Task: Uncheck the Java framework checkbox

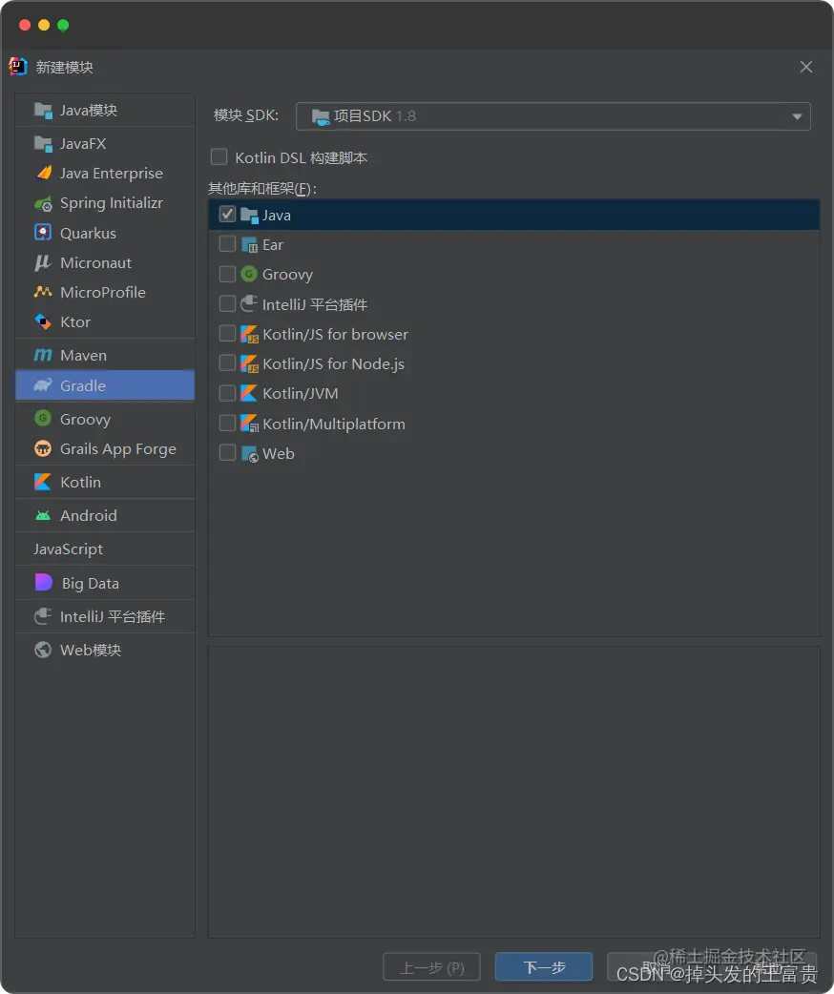Action: tap(227, 215)
